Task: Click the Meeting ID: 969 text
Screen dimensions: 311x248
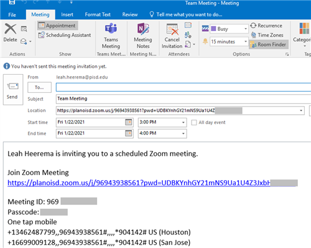Action: (33, 202)
